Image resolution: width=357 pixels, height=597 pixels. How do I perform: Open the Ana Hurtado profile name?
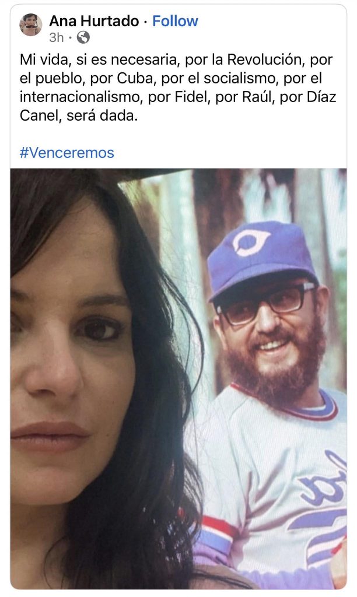(x=94, y=22)
